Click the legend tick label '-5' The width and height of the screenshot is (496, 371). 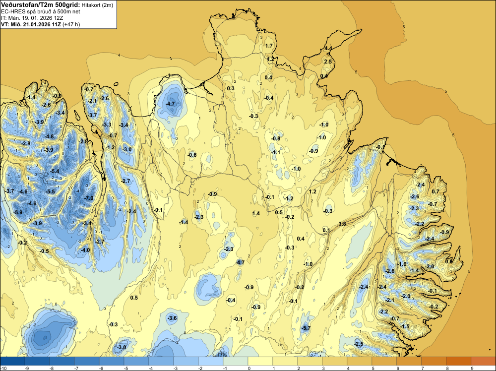[x=125, y=368]
